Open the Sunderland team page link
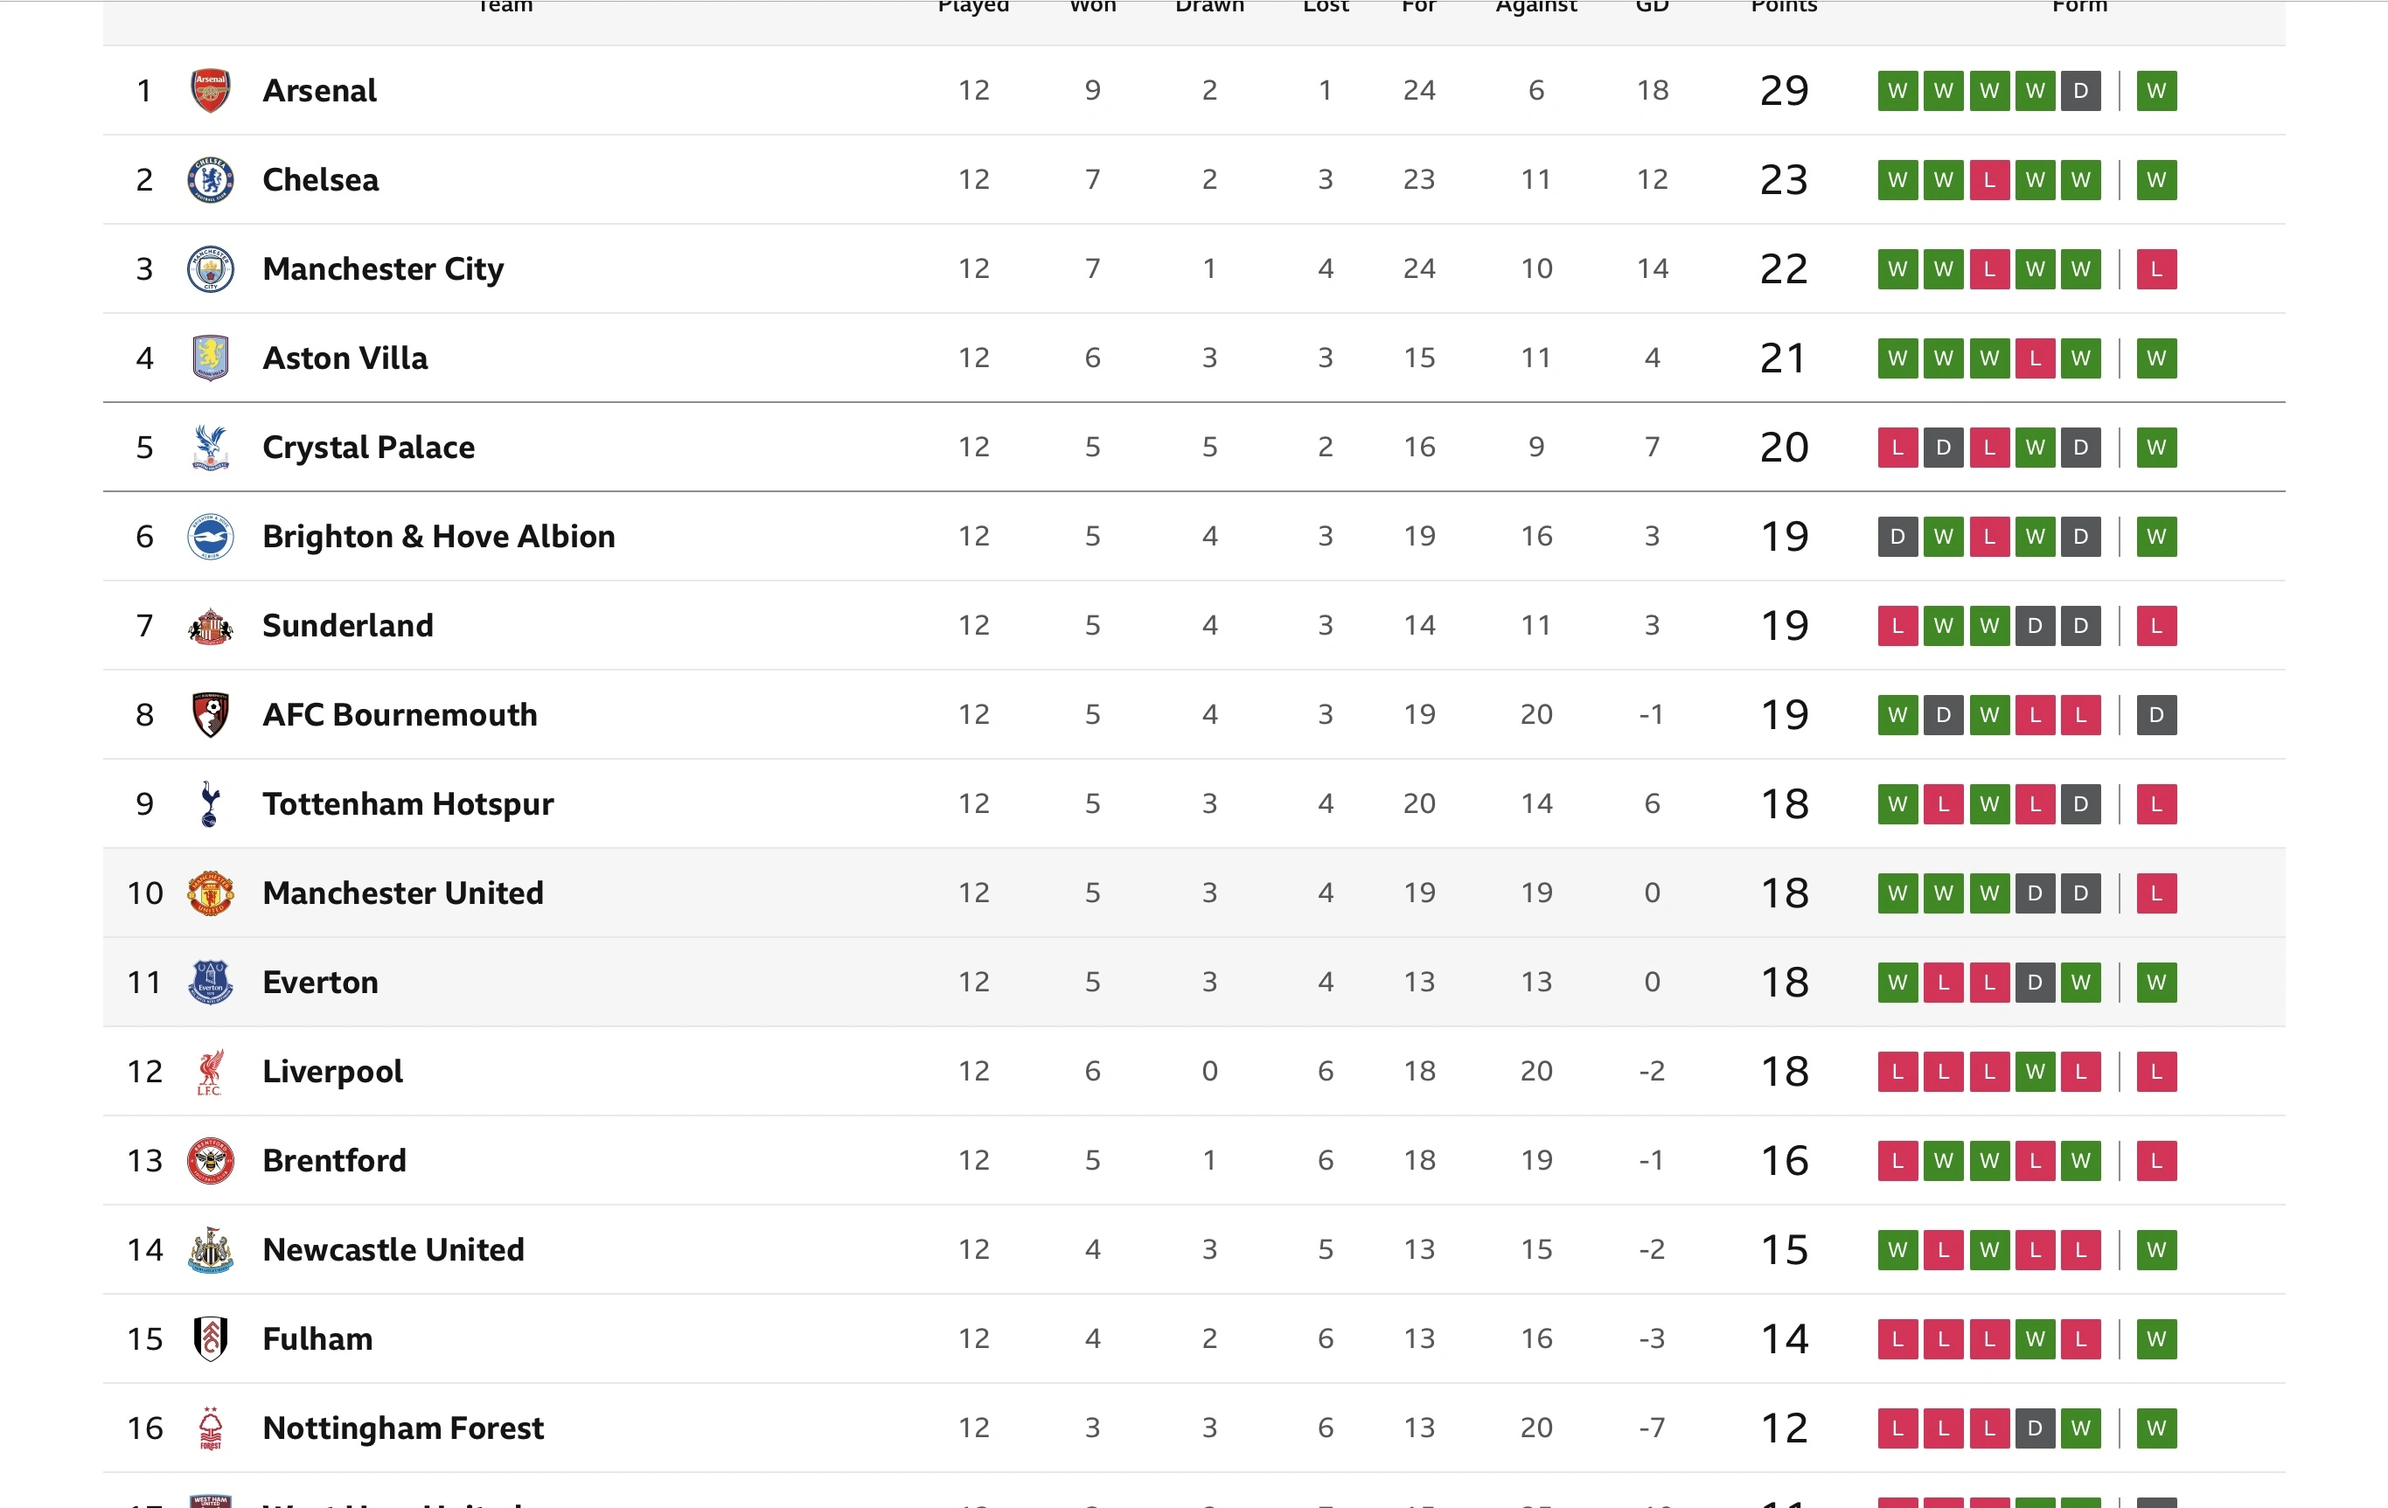2388x1508 pixels. pos(348,626)
